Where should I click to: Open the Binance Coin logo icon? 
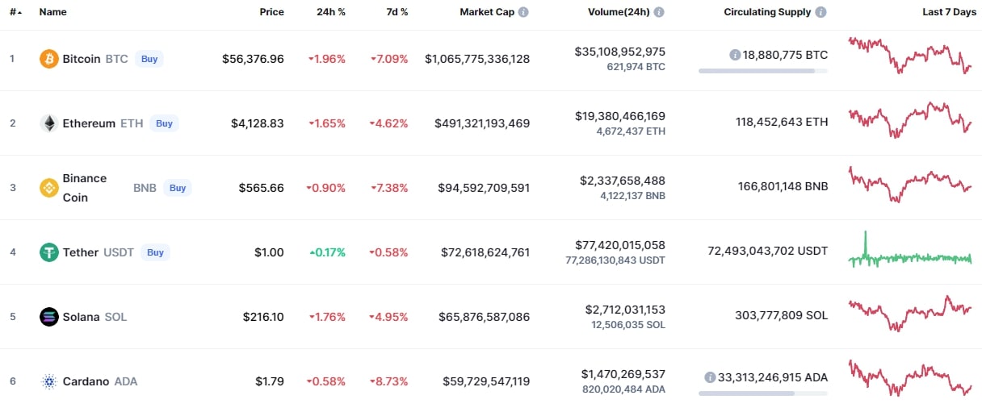point(49,188)
